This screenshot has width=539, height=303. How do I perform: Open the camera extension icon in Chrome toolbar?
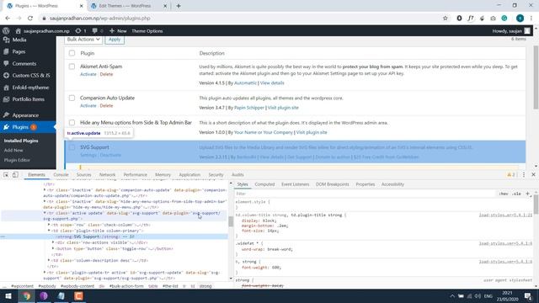tap(493, 19)
